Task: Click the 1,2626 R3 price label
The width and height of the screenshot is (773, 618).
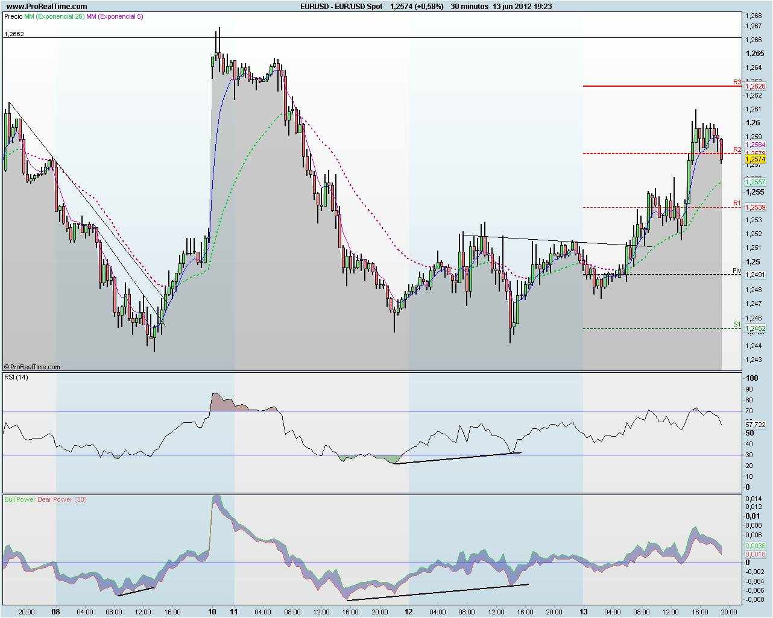Action: click(754, 87)
